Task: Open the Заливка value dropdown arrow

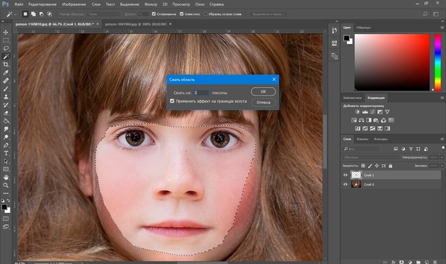Action: 442,166
